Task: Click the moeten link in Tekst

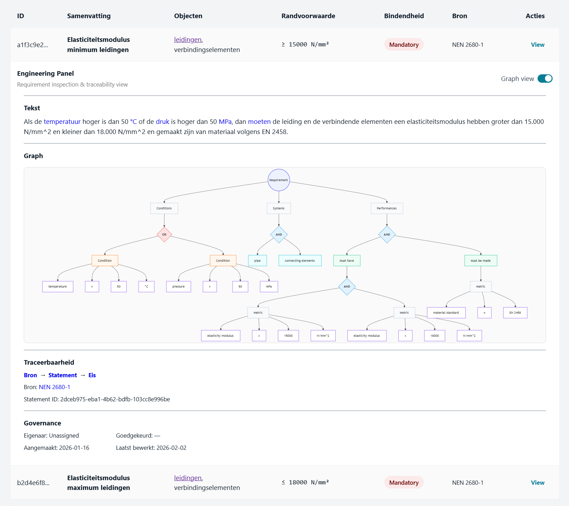Action: [259, 122]
